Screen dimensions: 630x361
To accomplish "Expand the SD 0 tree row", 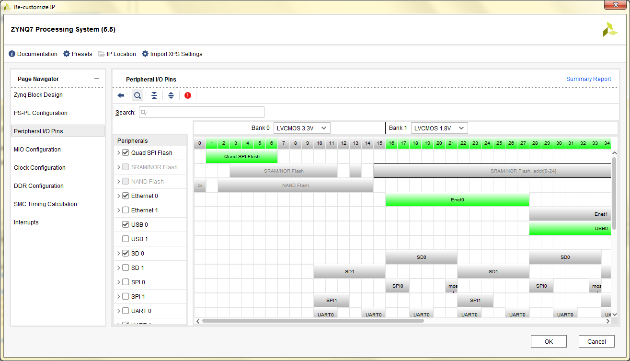I will pyautogui.click(x=118, y=254).
